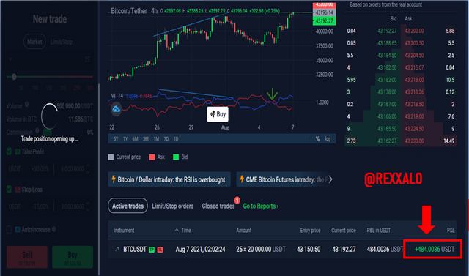Image resolution: width=469 pixels, height=276 pixels.
Task: Click ask price 43 230.00 in order book
Action: click(414, 141)
